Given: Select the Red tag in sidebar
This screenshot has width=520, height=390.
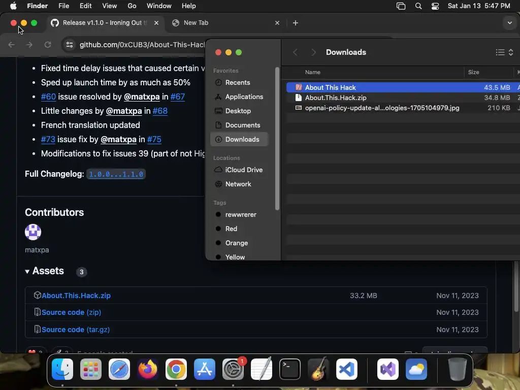Looking at the screenshot, I should pyautogui.click(x=239, y=229).
